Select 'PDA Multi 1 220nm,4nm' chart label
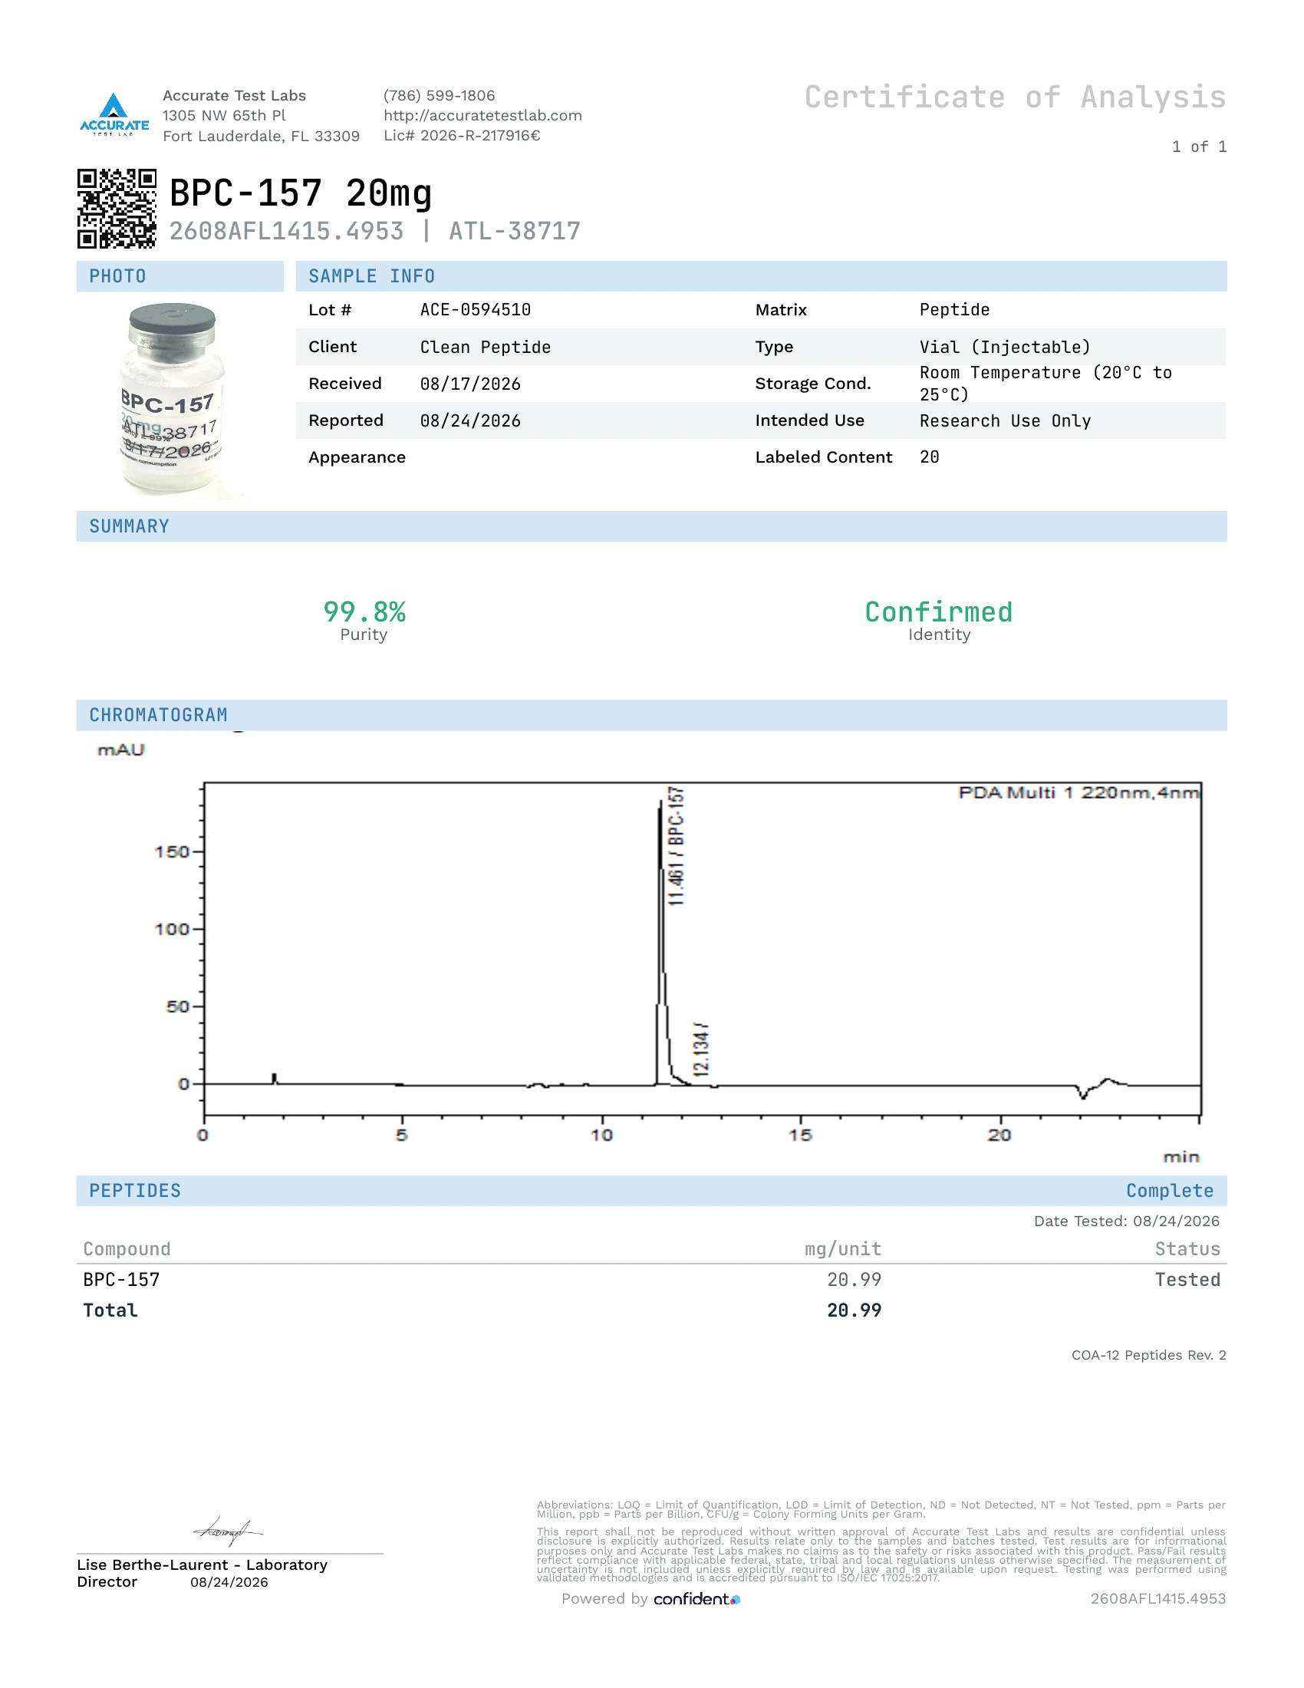The height and width of the screenshot is (1688, 1304). tap(1078, 793)
